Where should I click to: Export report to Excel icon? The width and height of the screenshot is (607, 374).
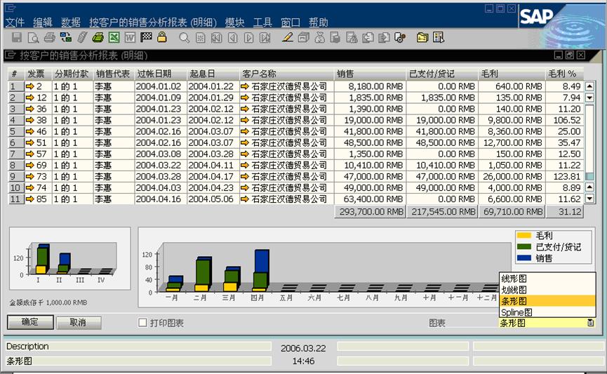point(114,38)
